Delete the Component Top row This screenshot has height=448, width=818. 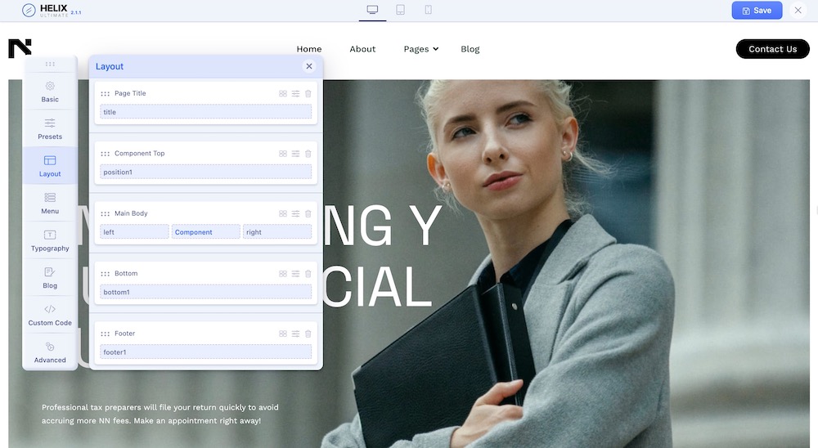tap(308, 154)
